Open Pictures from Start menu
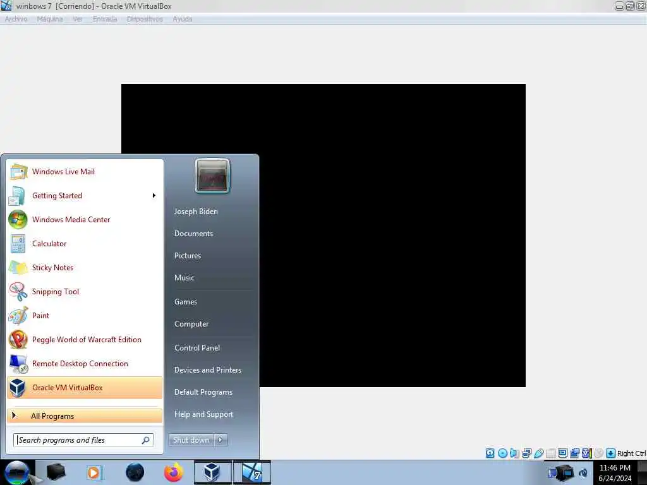647x485 pixels. point(188,256)
